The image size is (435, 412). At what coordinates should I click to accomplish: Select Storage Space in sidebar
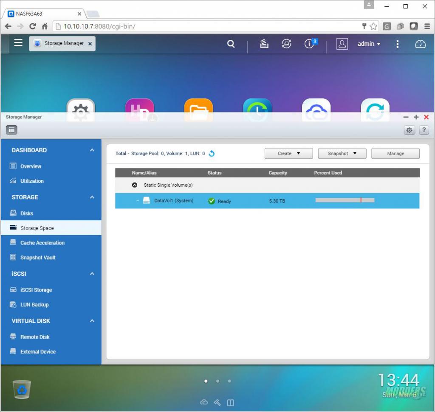51,228
